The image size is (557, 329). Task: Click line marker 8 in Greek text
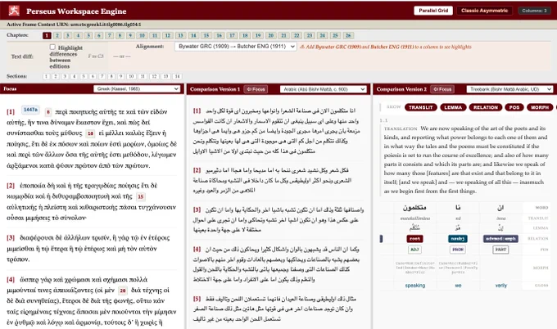48,112
